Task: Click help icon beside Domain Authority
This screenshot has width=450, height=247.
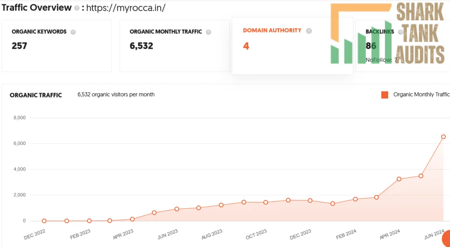Action: pos(309,31)
